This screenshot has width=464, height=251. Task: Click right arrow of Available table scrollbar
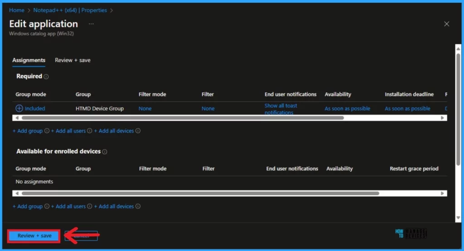442,193
